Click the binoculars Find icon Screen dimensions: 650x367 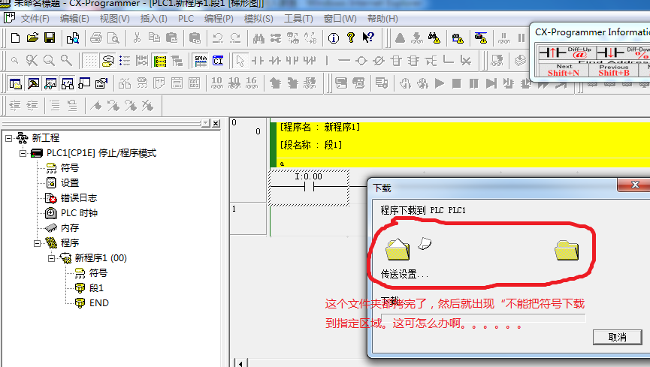pyautogui.click(x=258, y=38)
